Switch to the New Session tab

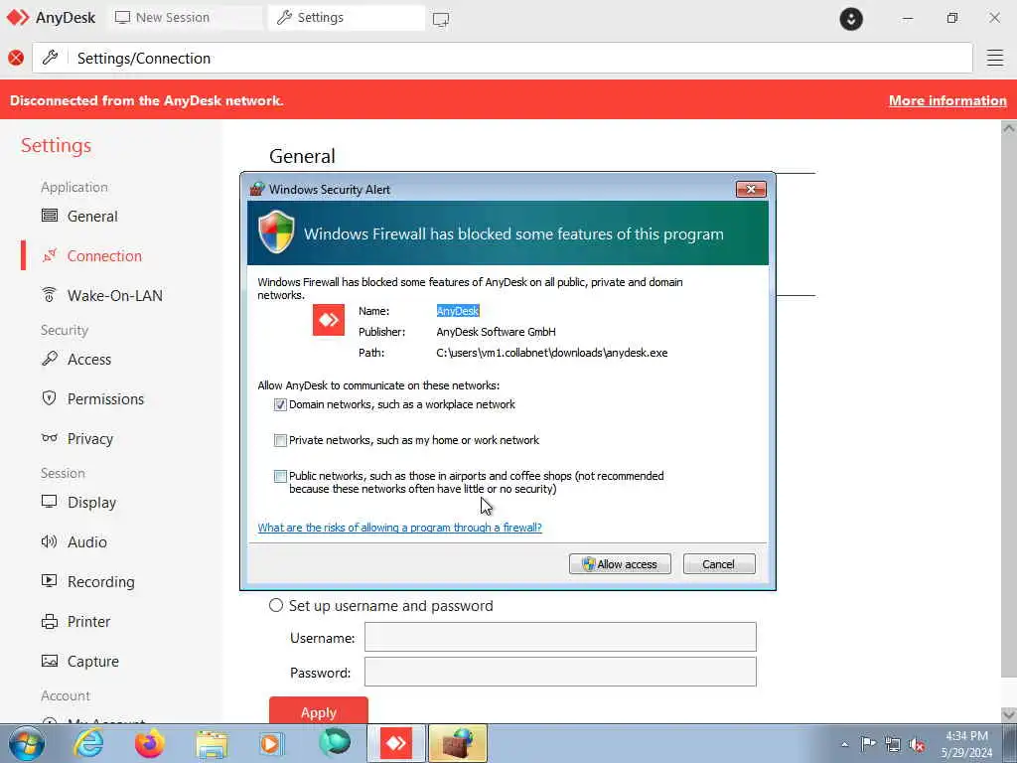[x=185, y=18]
